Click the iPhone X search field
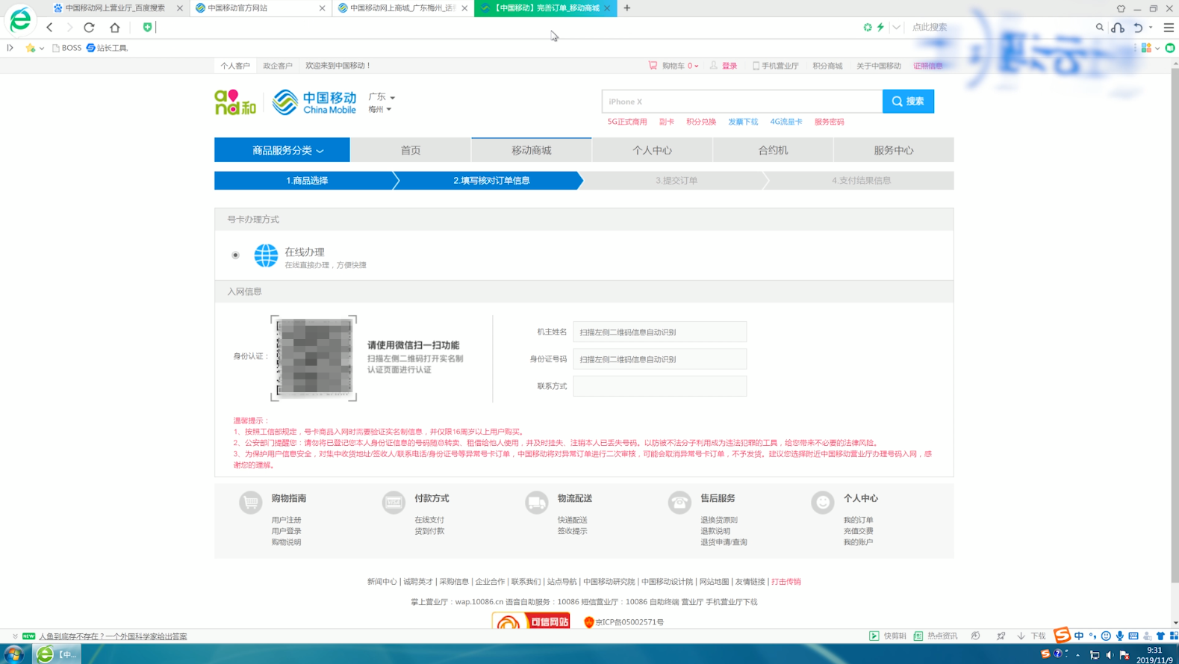Screen dimensions: 1179x664 click(x=742, y=102)
